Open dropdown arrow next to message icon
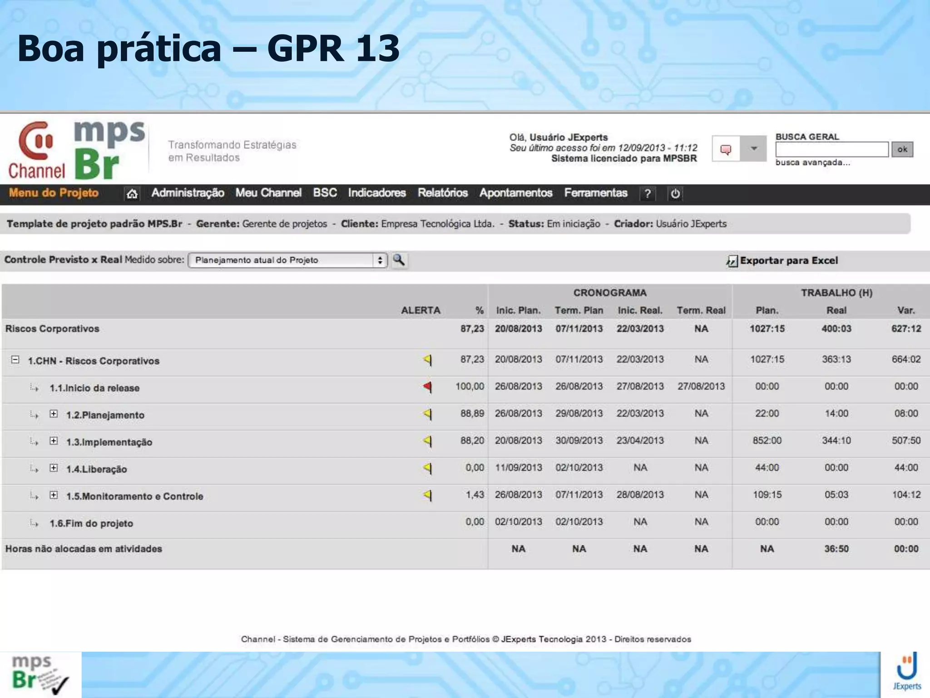 click(753, 149)
